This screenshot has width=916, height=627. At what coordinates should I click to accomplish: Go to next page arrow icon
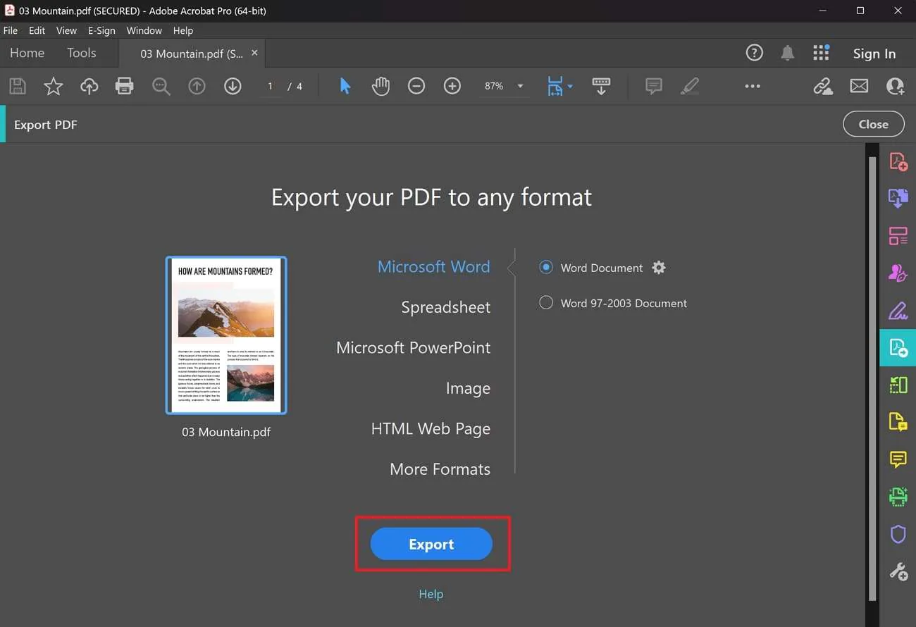(x=233, y=86)
